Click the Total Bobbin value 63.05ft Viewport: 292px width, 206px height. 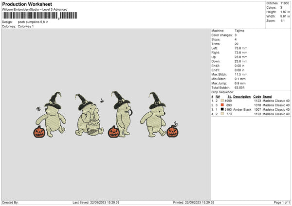(239, 87)
